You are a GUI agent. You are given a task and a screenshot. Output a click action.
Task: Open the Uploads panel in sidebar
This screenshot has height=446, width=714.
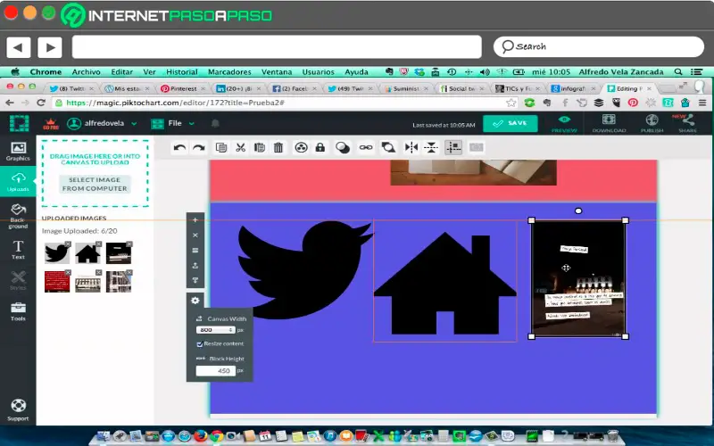click(18, 182)
